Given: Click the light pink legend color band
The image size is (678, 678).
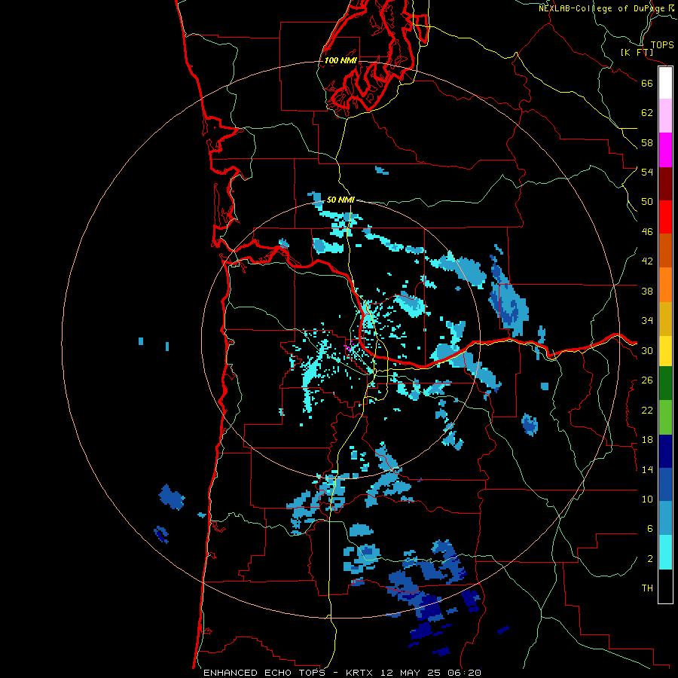Looking at the screenshot, I should 665,116.
